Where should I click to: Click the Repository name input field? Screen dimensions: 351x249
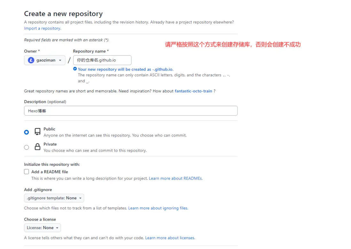pos(102,60)
